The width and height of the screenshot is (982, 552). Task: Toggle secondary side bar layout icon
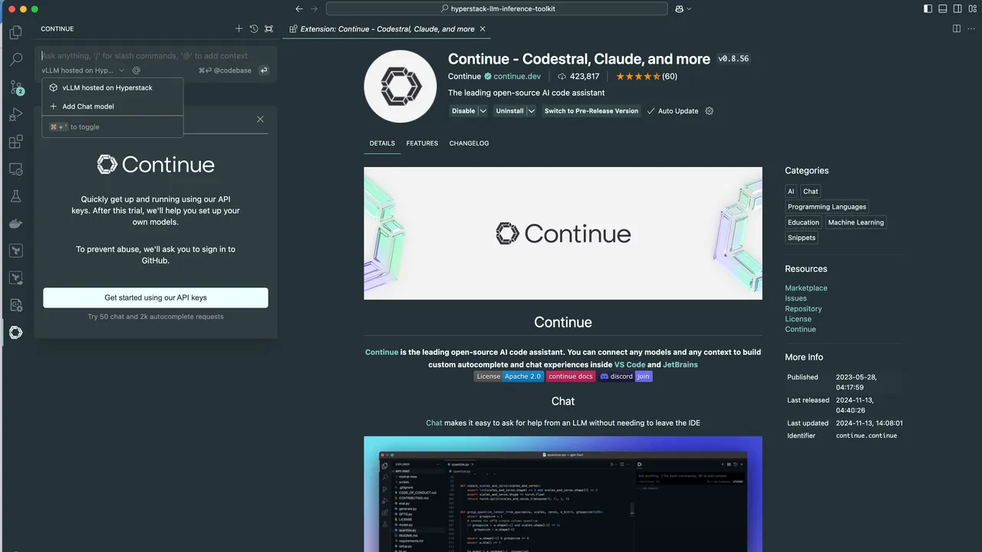[957, 8]
